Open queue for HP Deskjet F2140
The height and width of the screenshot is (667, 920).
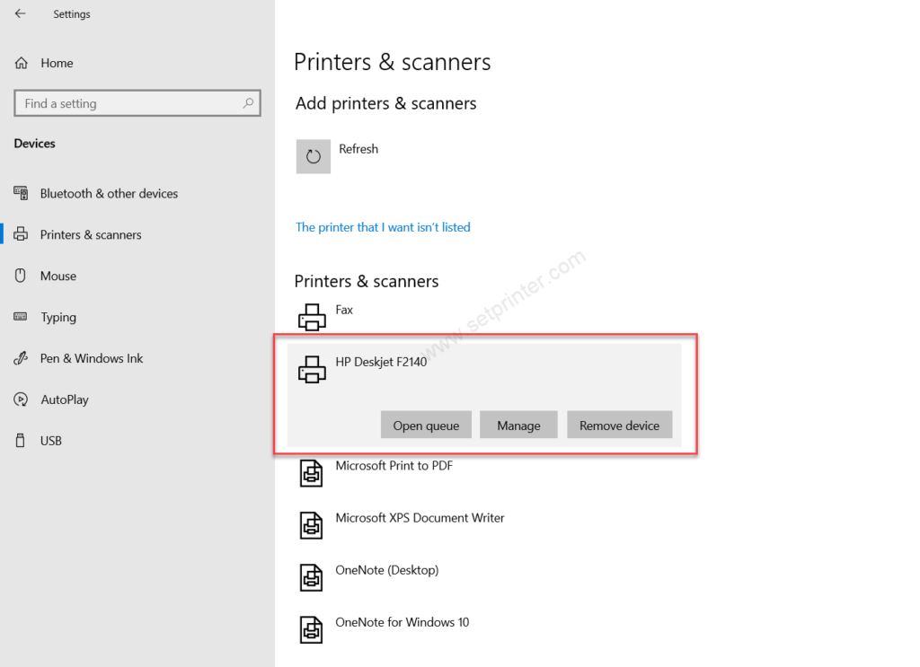tap(426, 425)
